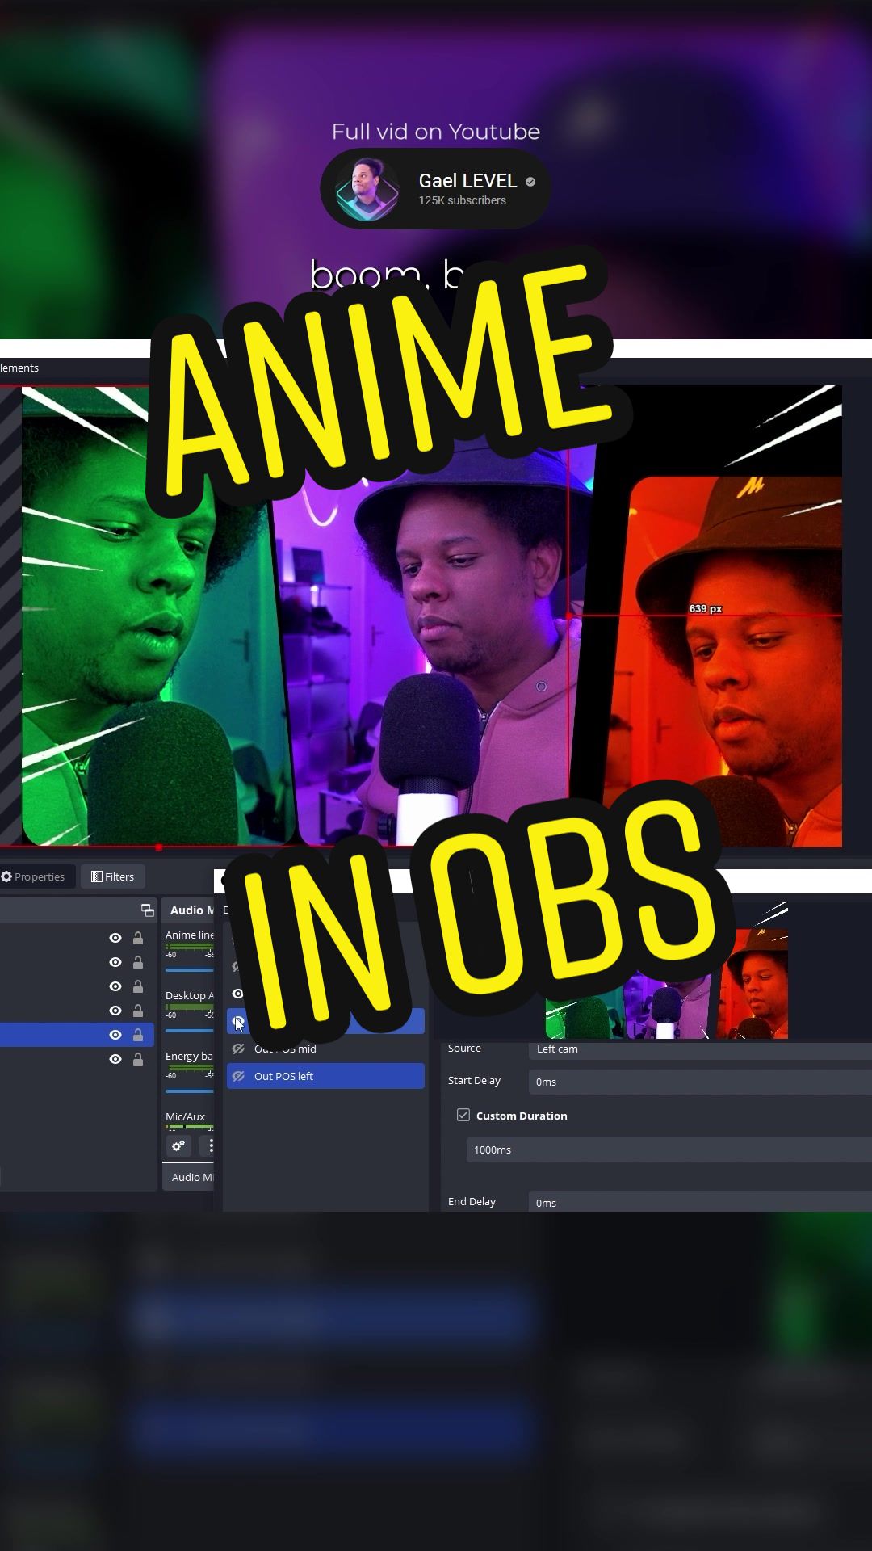This screenshot has width=872, height=1551.
Task: Toggle the lock on the selected highlighted source
Action: 138,1035
